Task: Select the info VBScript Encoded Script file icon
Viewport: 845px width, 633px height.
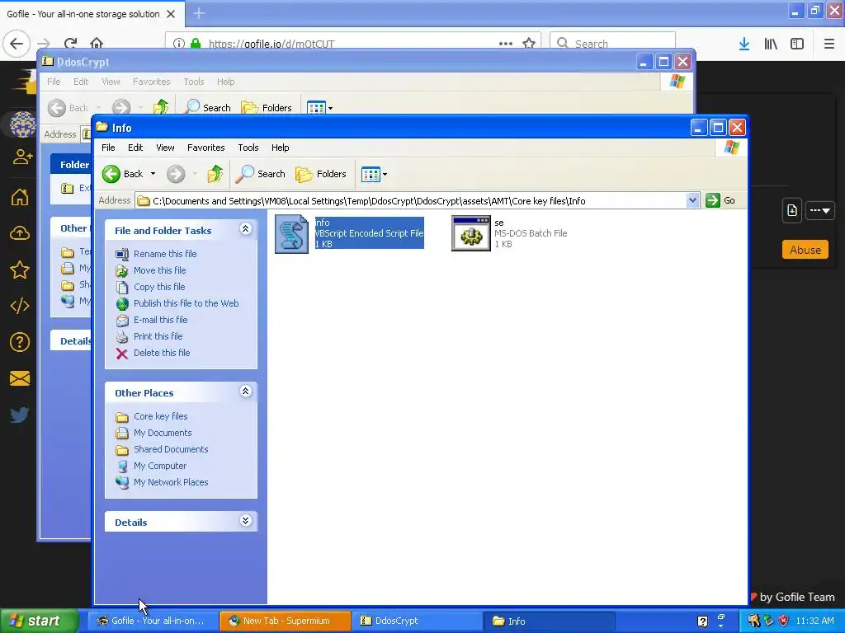Action: tap(291, 233)
